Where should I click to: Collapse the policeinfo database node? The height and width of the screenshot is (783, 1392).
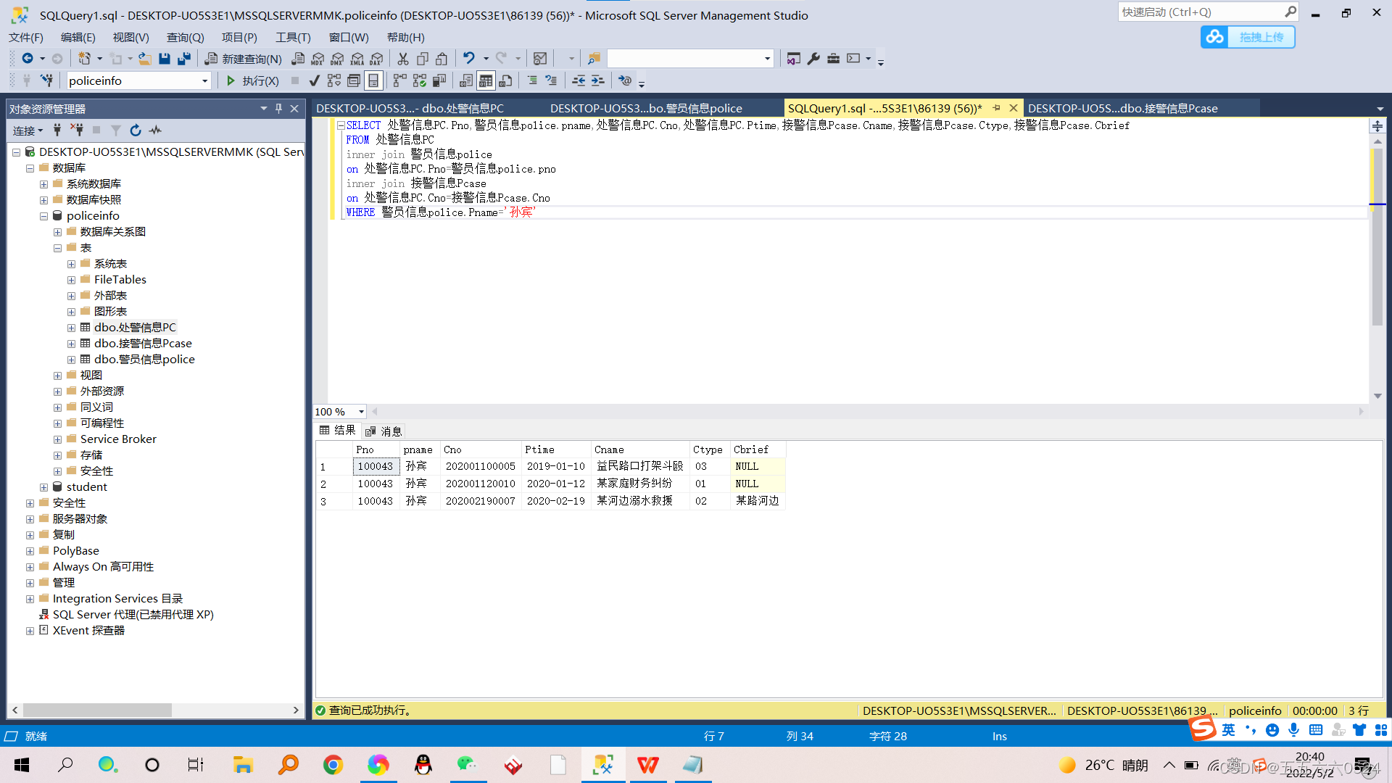pos(43,215)
